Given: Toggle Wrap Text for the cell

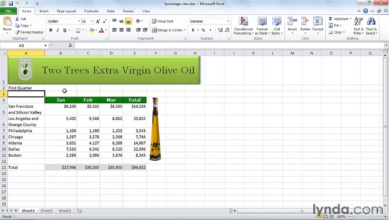Looking at the screenshot, I should click(163, 21).
